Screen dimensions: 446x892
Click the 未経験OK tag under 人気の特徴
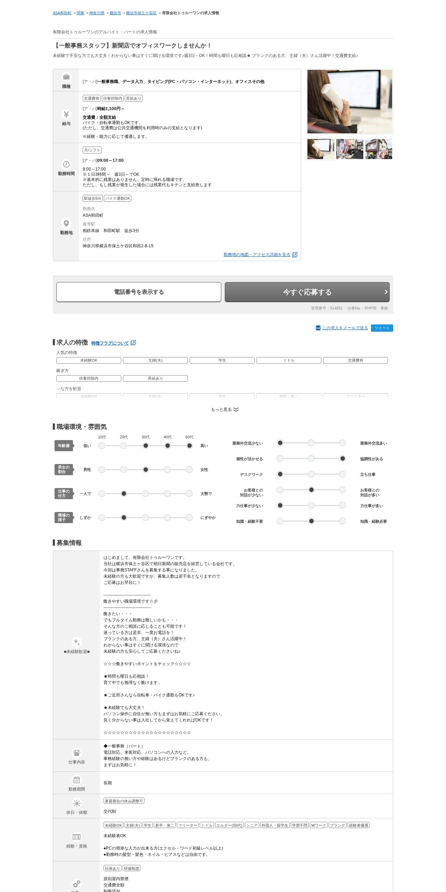coord(89,361)
